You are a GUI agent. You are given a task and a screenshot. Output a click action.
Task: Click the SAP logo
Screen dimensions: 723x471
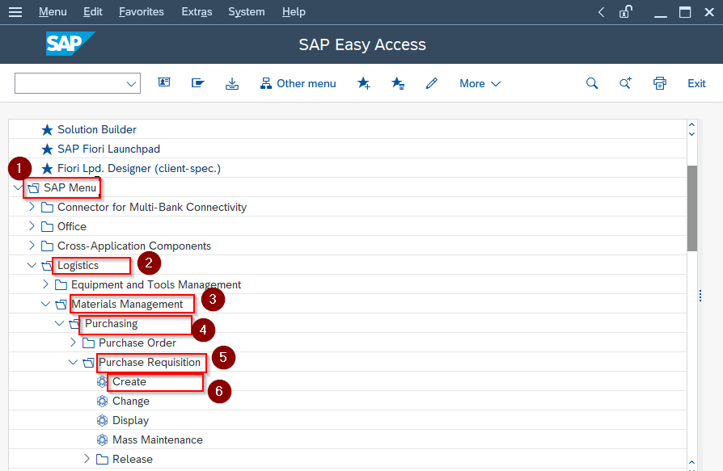(70, 44)
